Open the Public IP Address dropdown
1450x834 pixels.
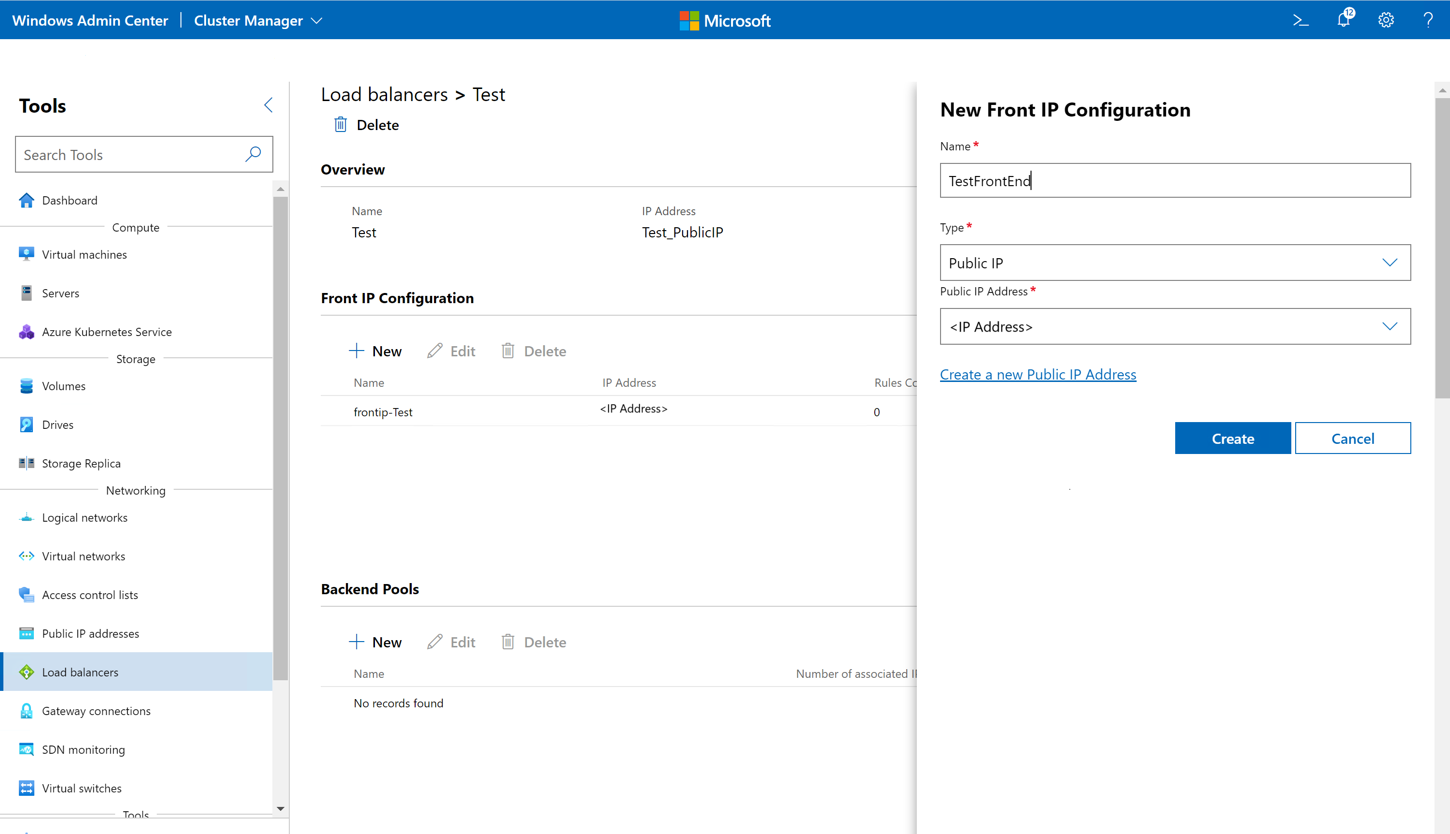(x=1175, y=326)
